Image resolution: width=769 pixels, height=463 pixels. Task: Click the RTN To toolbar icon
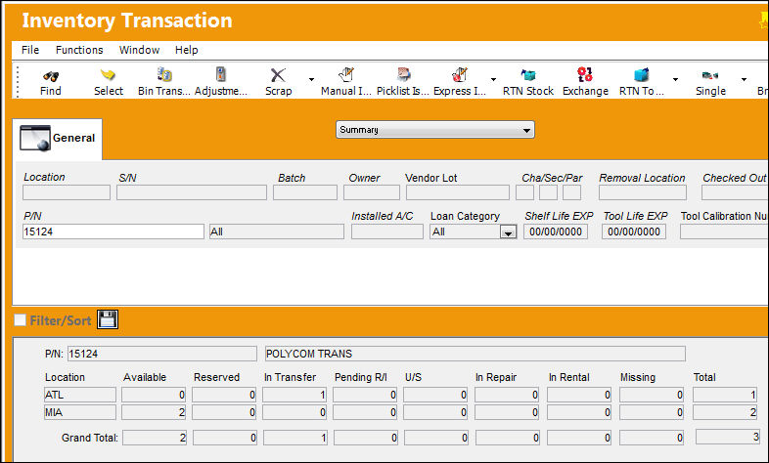tap(642, 74)
